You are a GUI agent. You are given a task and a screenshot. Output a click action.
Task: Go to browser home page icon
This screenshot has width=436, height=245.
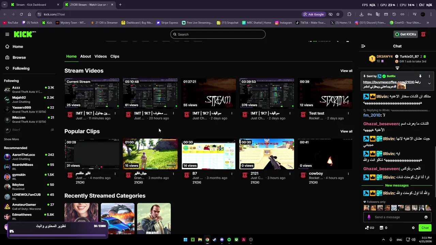pos(29,14)
